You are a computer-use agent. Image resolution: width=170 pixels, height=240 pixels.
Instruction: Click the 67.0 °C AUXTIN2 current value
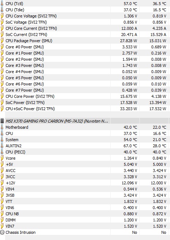(130, 146)
